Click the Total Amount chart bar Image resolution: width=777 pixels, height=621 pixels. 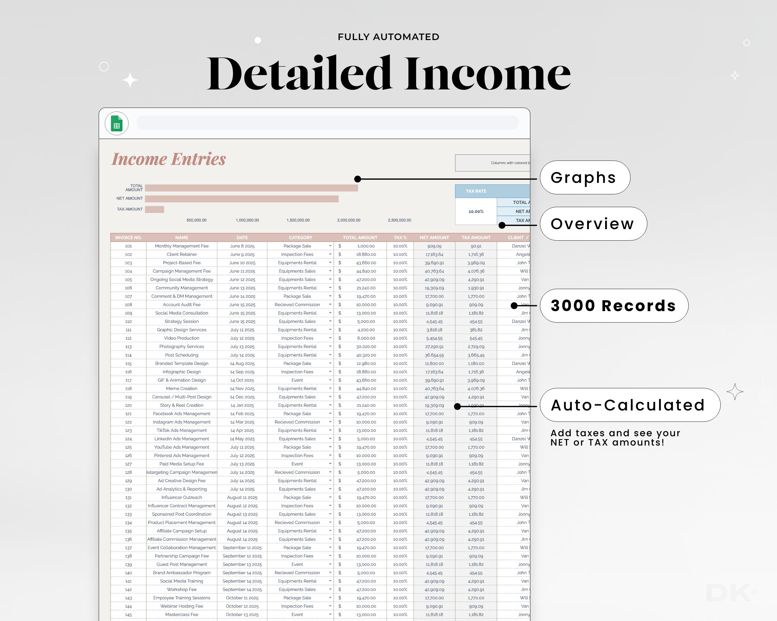pyautogui.click(x=251, y=188)
